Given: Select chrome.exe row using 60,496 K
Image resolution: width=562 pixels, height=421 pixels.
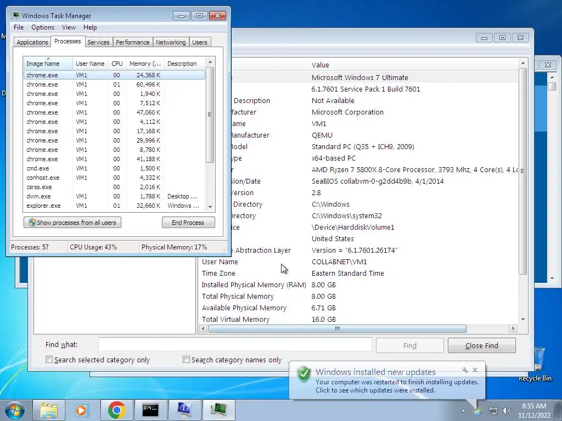Looking at the screenshot, I should [x=114, y=84].
